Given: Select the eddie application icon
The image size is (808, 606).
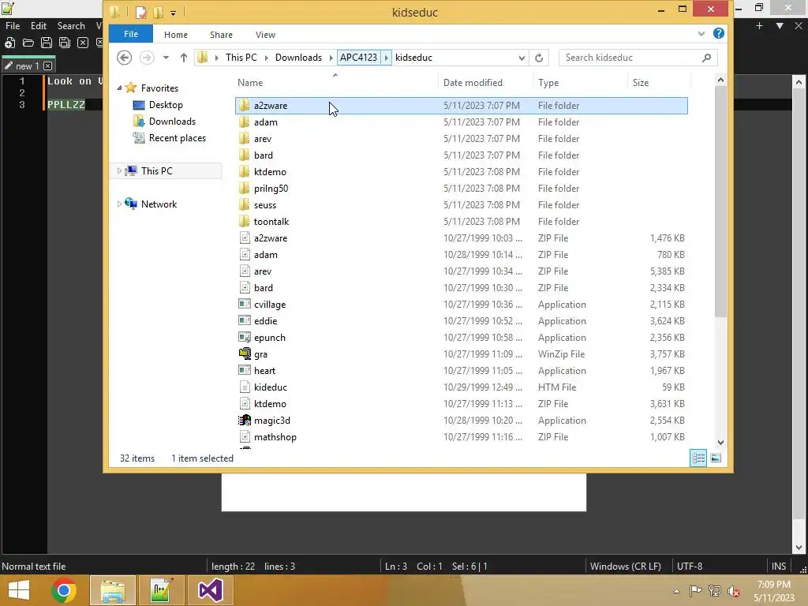Looking at the screenshot, I should pyautogui.click(x=245, y=320).
